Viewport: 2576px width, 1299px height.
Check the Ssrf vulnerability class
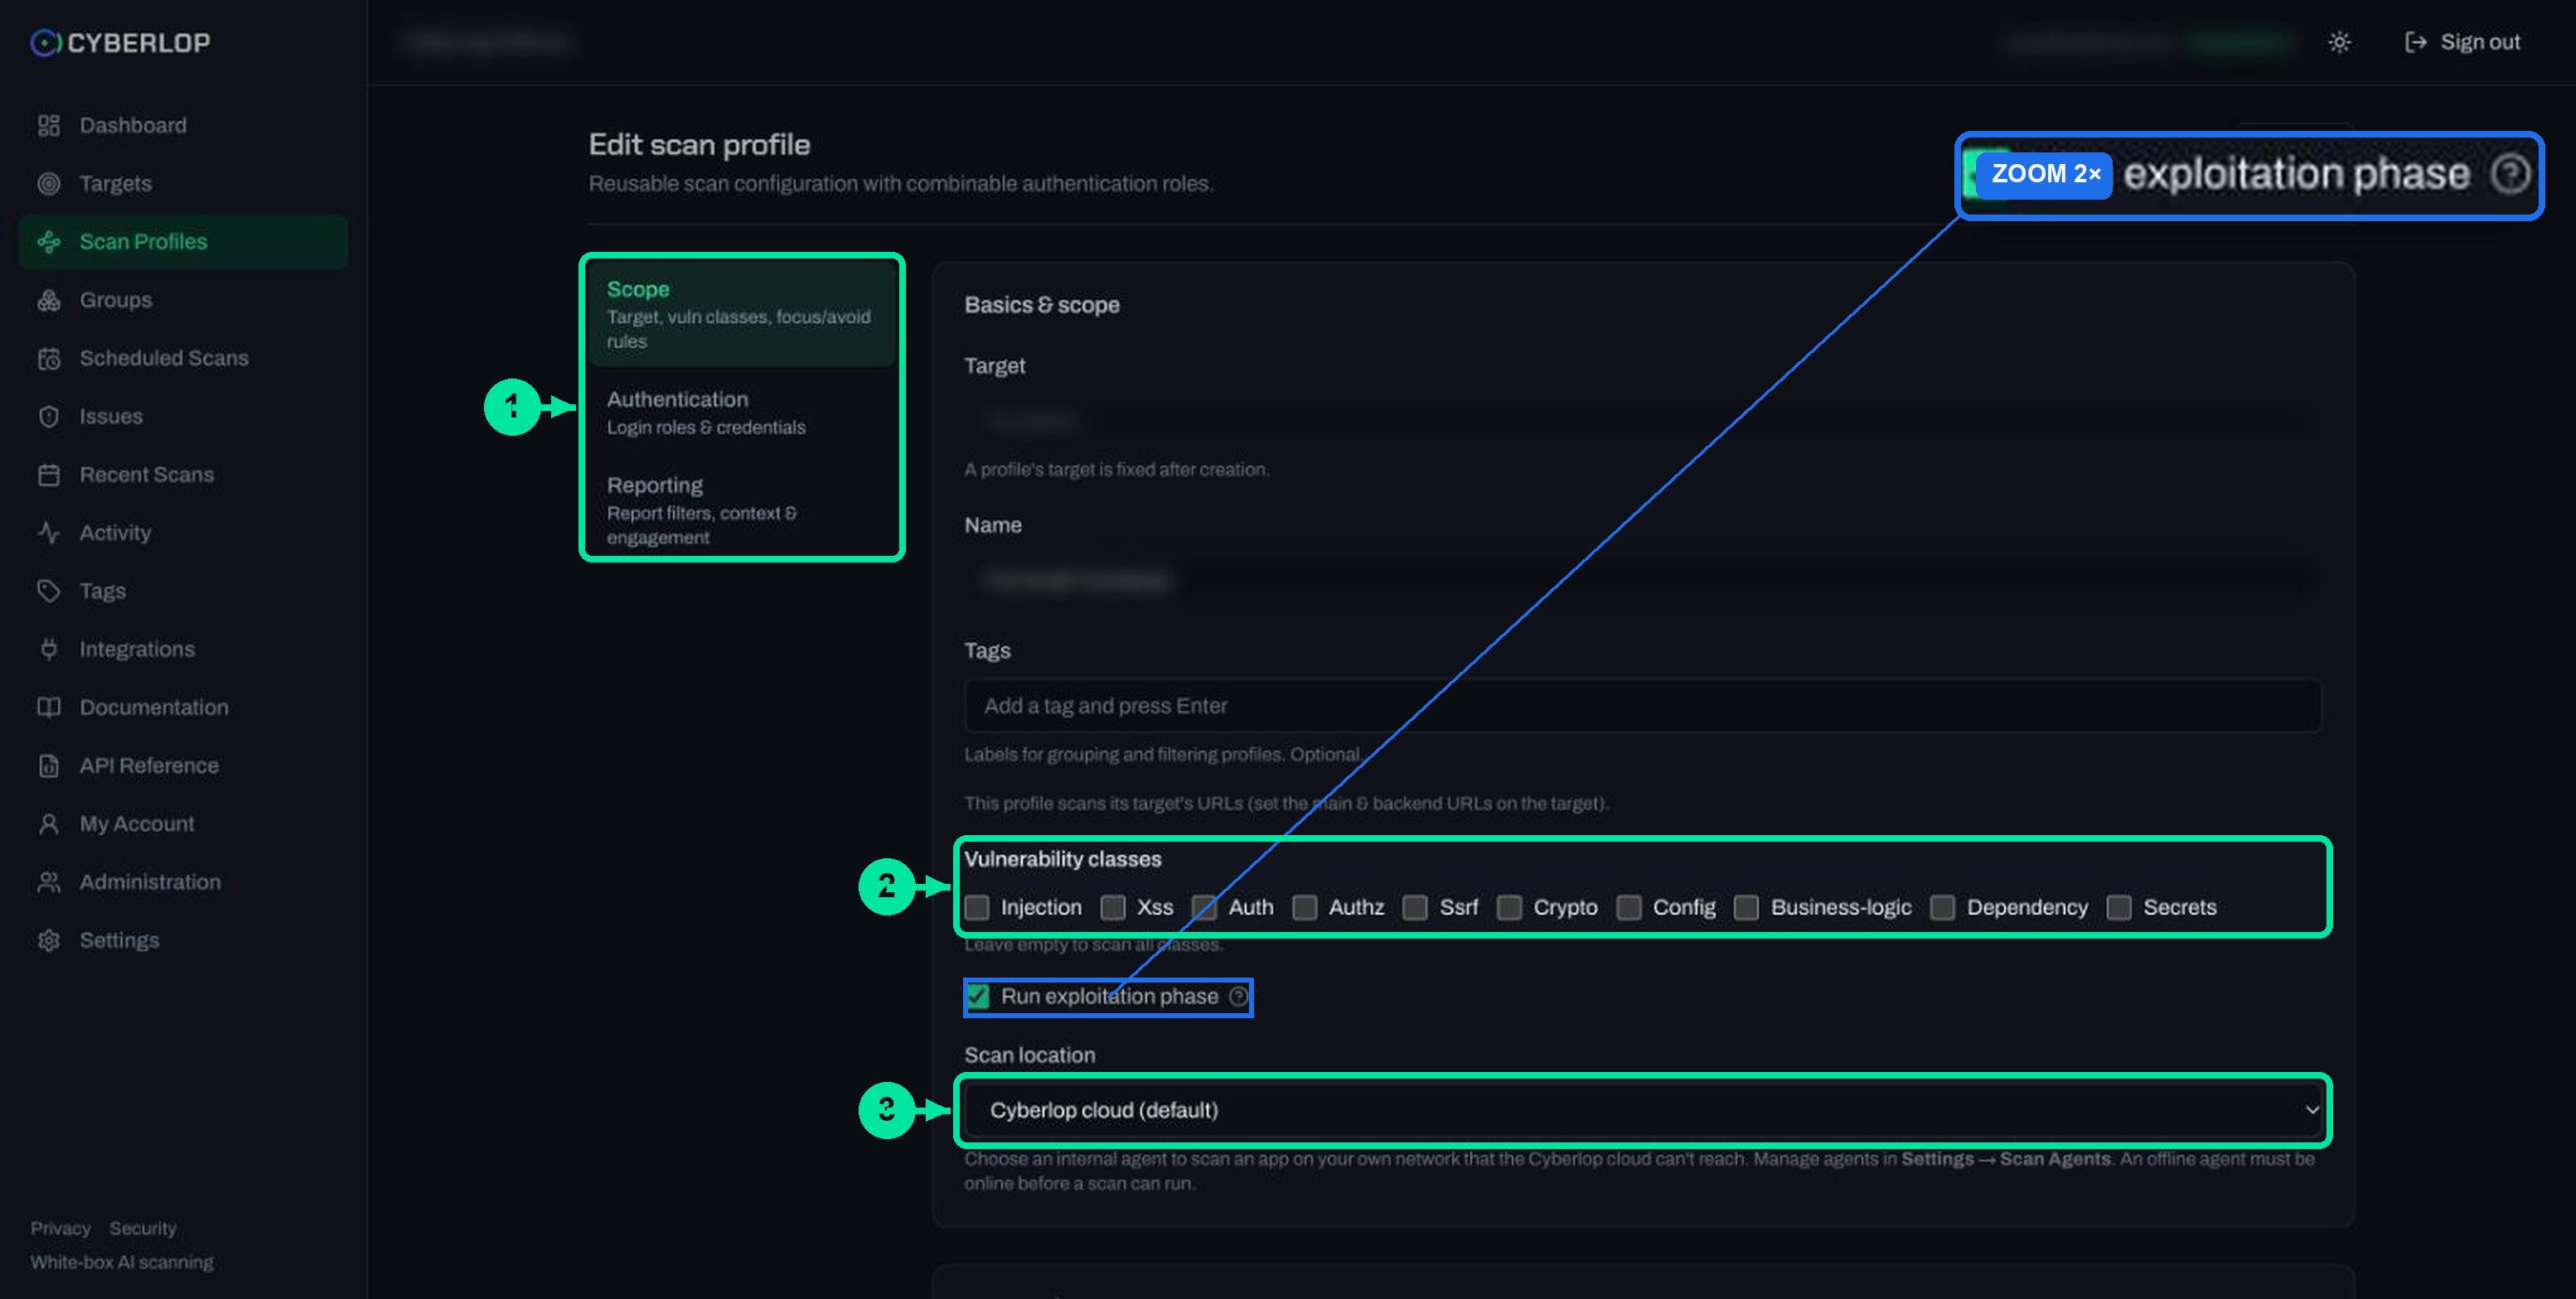(1415, 907)
